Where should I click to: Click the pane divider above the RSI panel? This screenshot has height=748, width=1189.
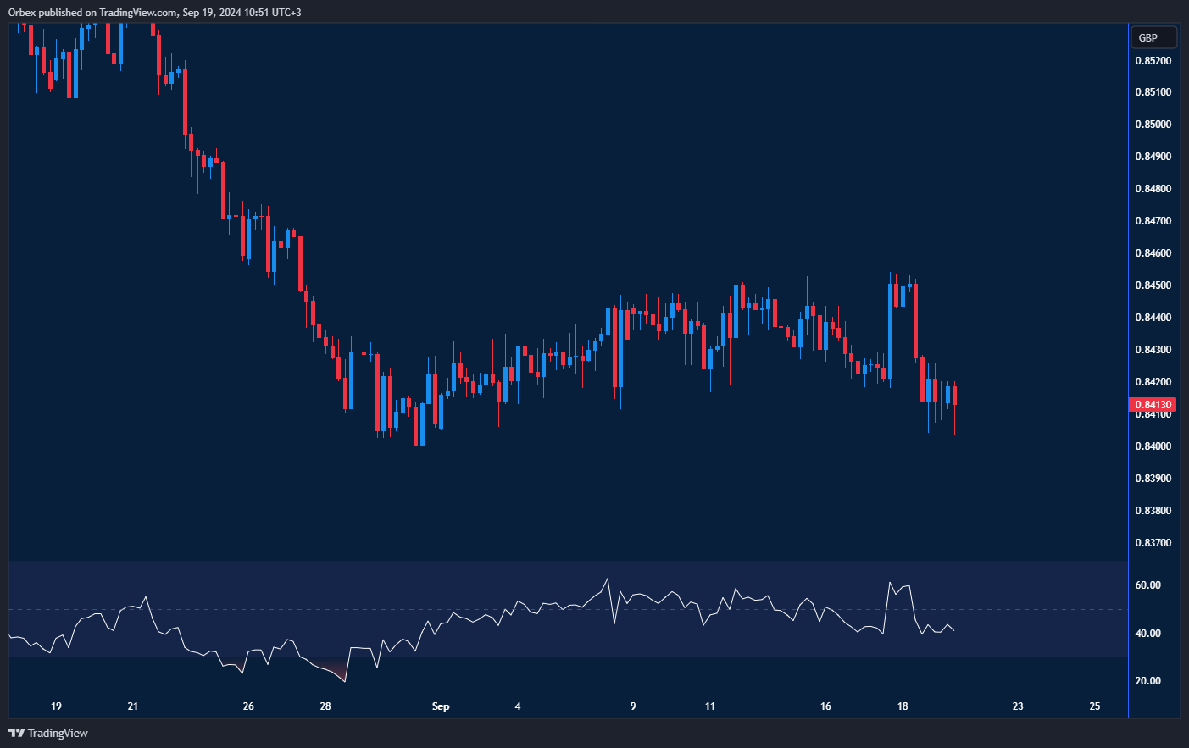[568, 546]
